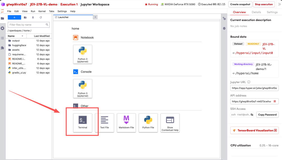The height and width of the screenshot is (160, 282).
Task: Click the search icon in file filter
Action: tap(47, 24)
